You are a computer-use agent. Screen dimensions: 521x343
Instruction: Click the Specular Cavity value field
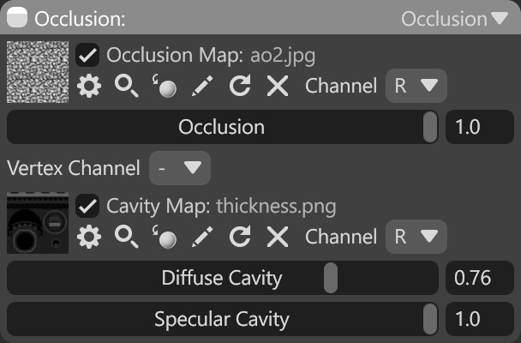480,319
